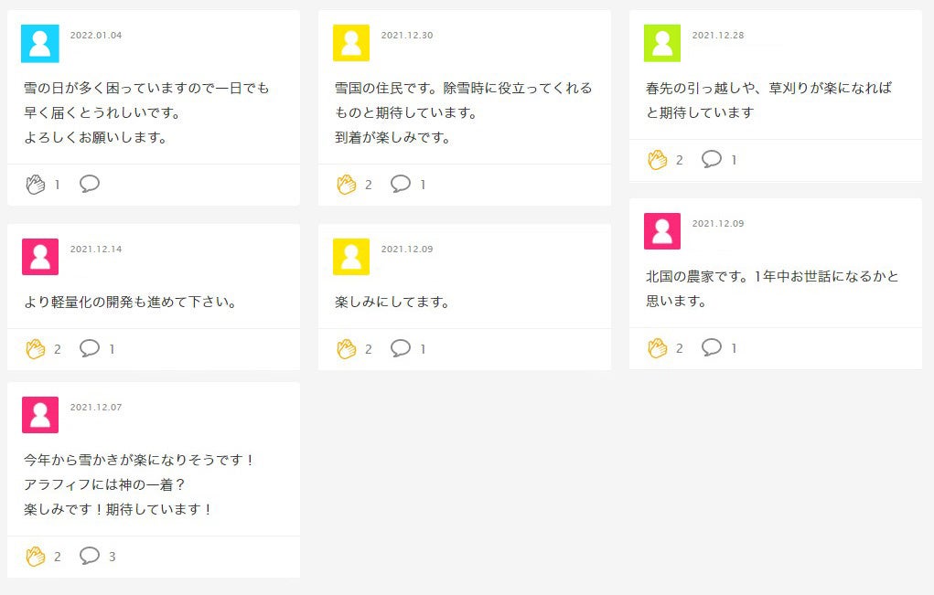Click the cyan avatar on the 2022.01.04 comment
Screen dimensions: 934x595
pyautogui.click(x=40, y=43)
